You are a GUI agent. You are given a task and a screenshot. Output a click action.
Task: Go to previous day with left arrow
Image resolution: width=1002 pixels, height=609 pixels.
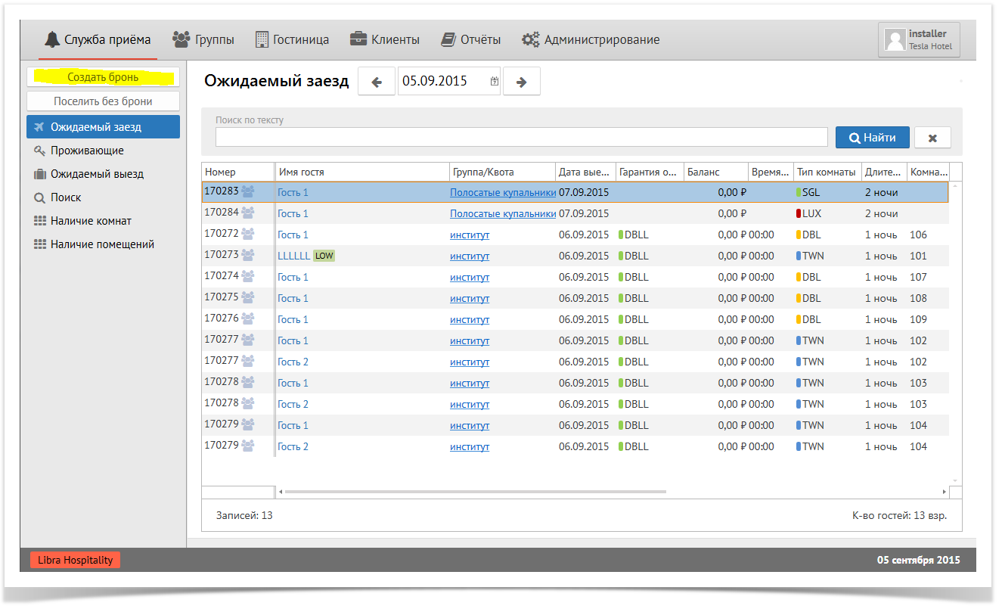click(x=377, y=82)
